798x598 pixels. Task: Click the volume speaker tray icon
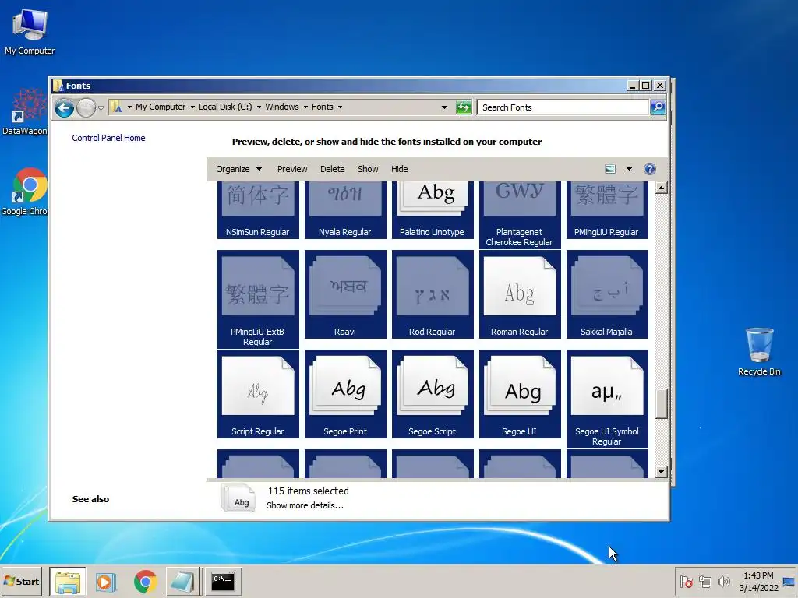click(x=723, y=581)
